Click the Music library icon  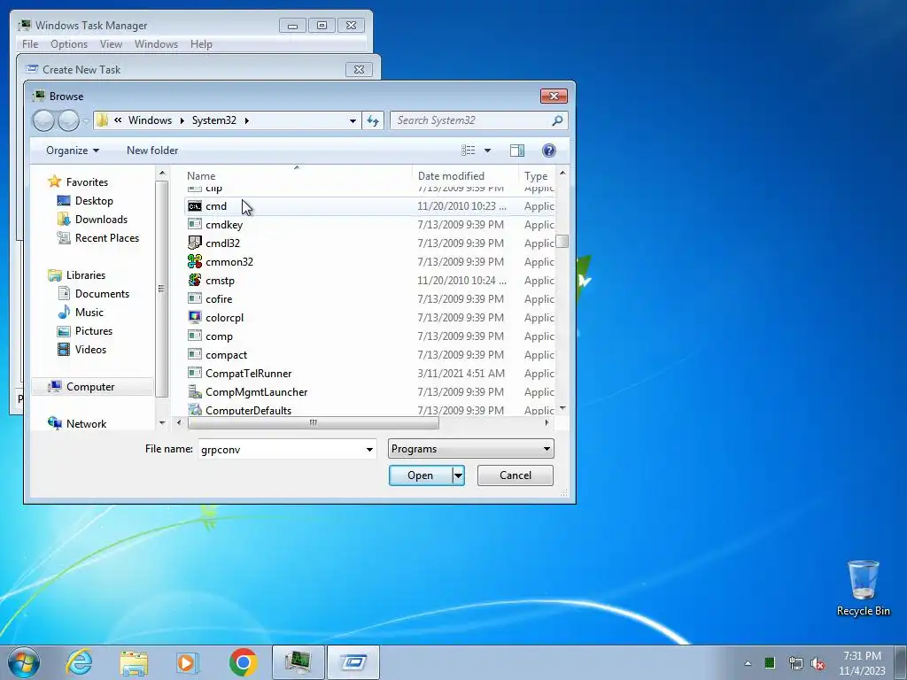pyautogui.click(x=64, y=313)
